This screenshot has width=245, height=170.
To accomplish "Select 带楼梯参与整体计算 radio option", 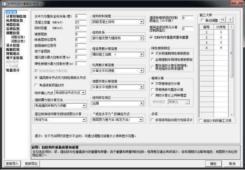I will coord(152,89).
